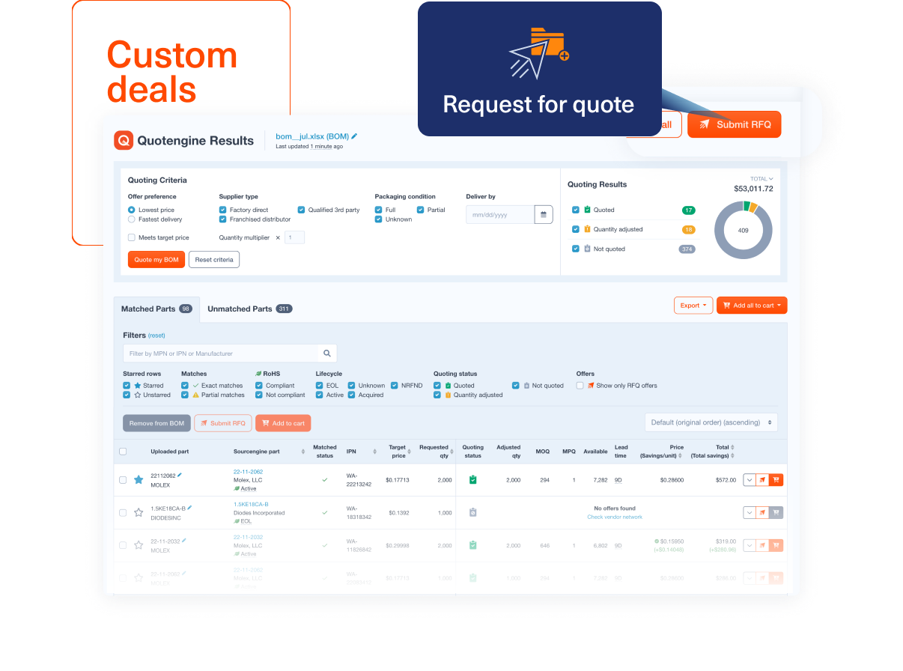Click Reset criteria button
The width and height of the screenshot is (903, 671).
tap(214, 260)
